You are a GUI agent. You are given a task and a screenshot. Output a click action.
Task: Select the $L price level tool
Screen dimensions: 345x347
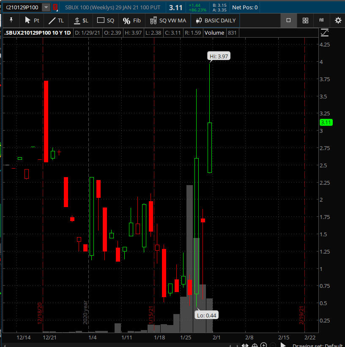click(81, 21)
